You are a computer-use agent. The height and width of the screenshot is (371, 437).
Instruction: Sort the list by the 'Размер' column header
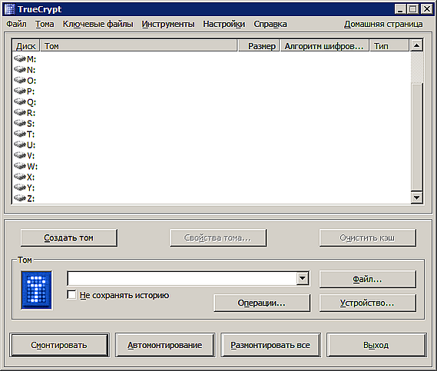point(259,46)
